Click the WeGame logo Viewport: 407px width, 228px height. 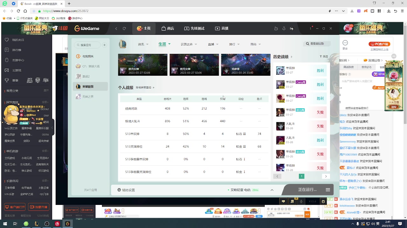(87, 28)
